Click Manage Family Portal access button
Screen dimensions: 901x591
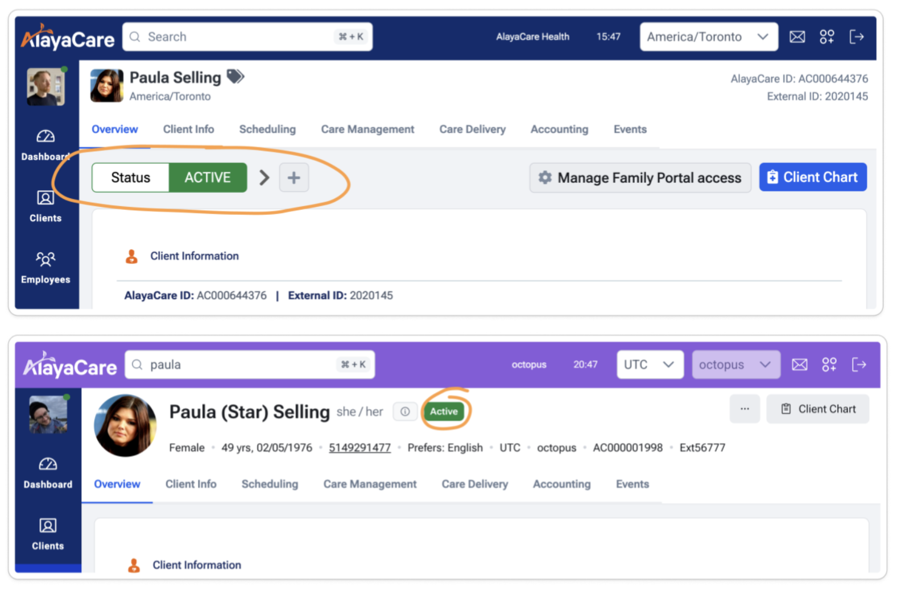coord(640,178)
